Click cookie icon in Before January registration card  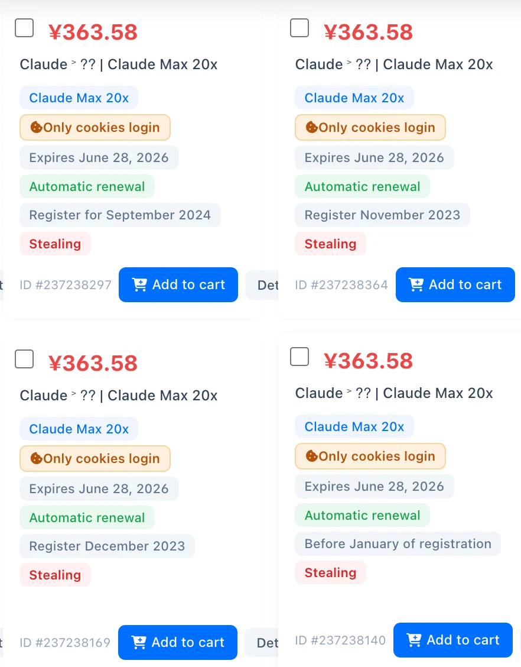click(312, 456)
